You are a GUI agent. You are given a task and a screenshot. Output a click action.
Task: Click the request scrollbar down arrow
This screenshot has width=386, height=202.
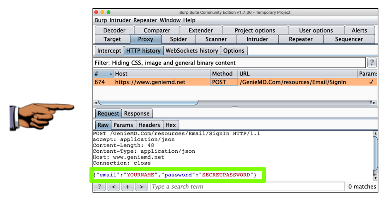click(x=375, y=178)
